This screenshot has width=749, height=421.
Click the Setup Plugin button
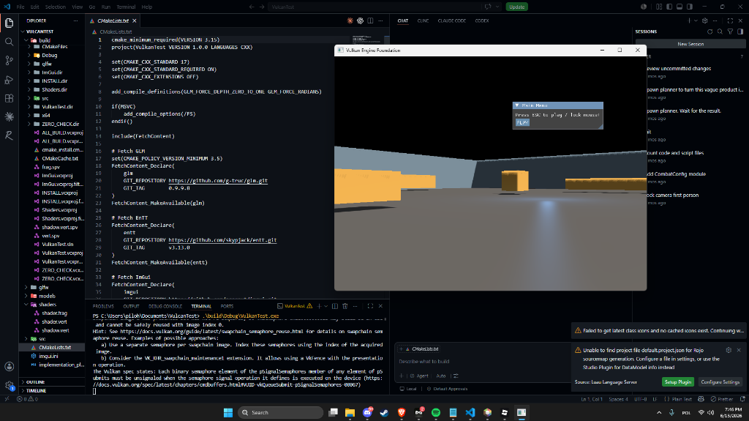click(x=678, y=381)
